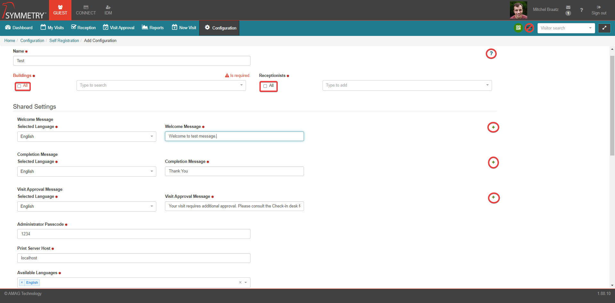Check the All checkbox under Buildings

[x=19, y=86]
